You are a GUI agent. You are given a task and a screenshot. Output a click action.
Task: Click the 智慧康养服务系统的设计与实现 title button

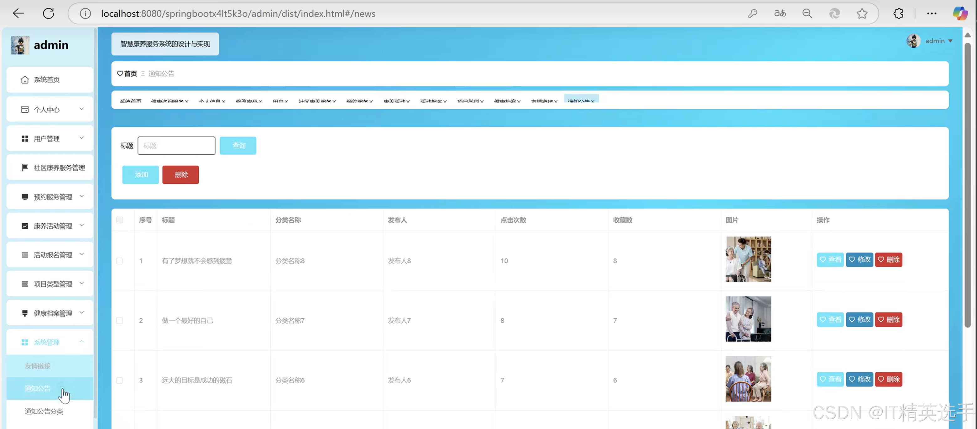165,44
